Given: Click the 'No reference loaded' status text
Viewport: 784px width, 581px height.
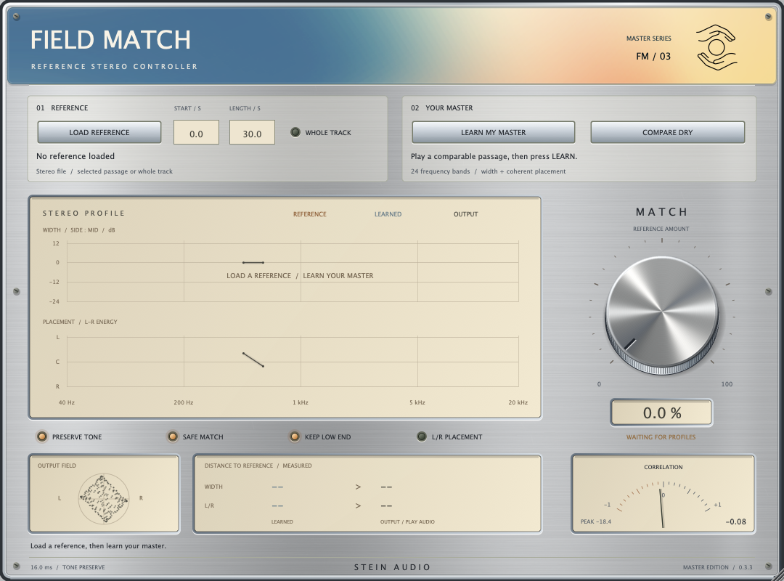Looking at the screenshot, I should [x=75, y=156].
